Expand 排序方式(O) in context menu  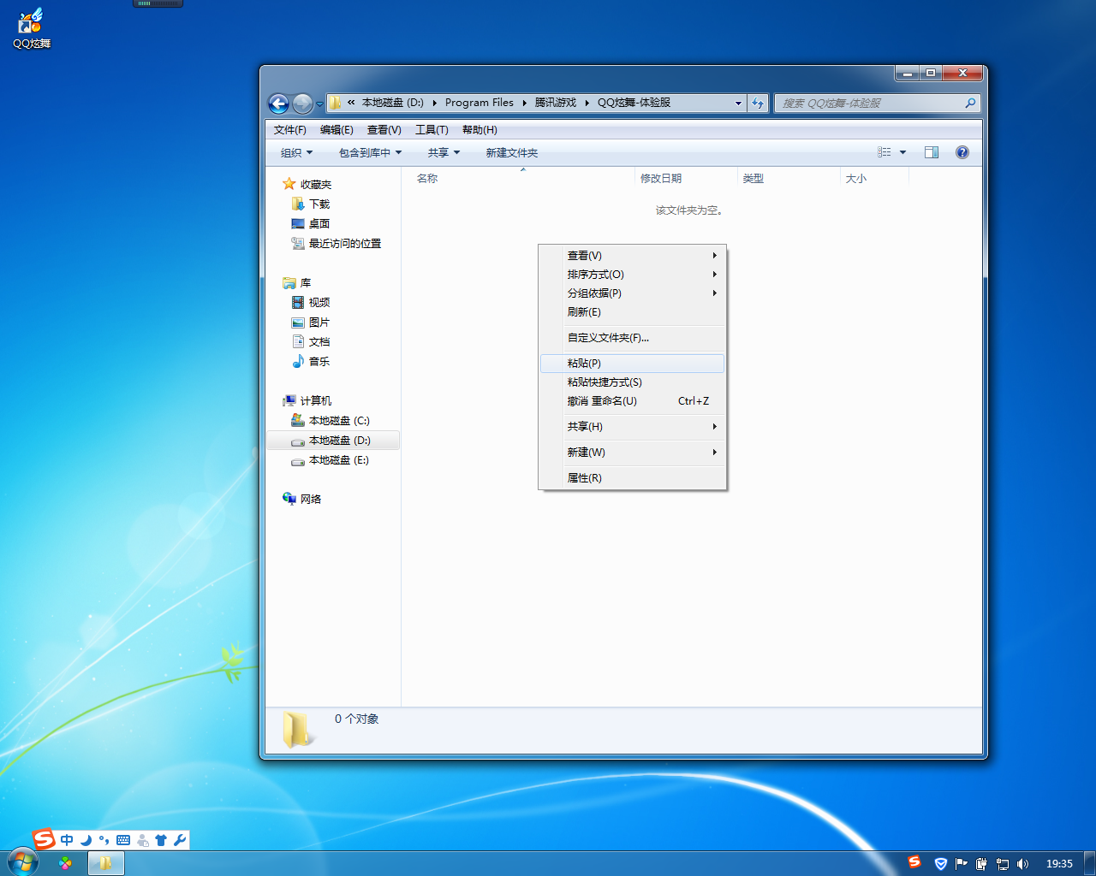(x=633, y=275)
